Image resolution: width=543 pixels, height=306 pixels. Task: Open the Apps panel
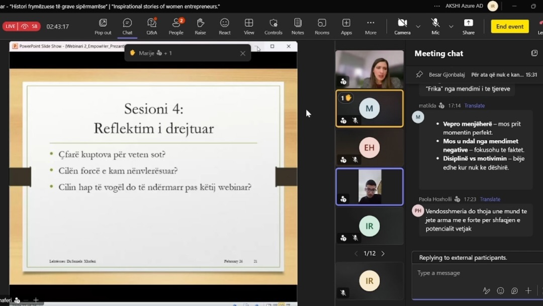(x=346, y=26)
